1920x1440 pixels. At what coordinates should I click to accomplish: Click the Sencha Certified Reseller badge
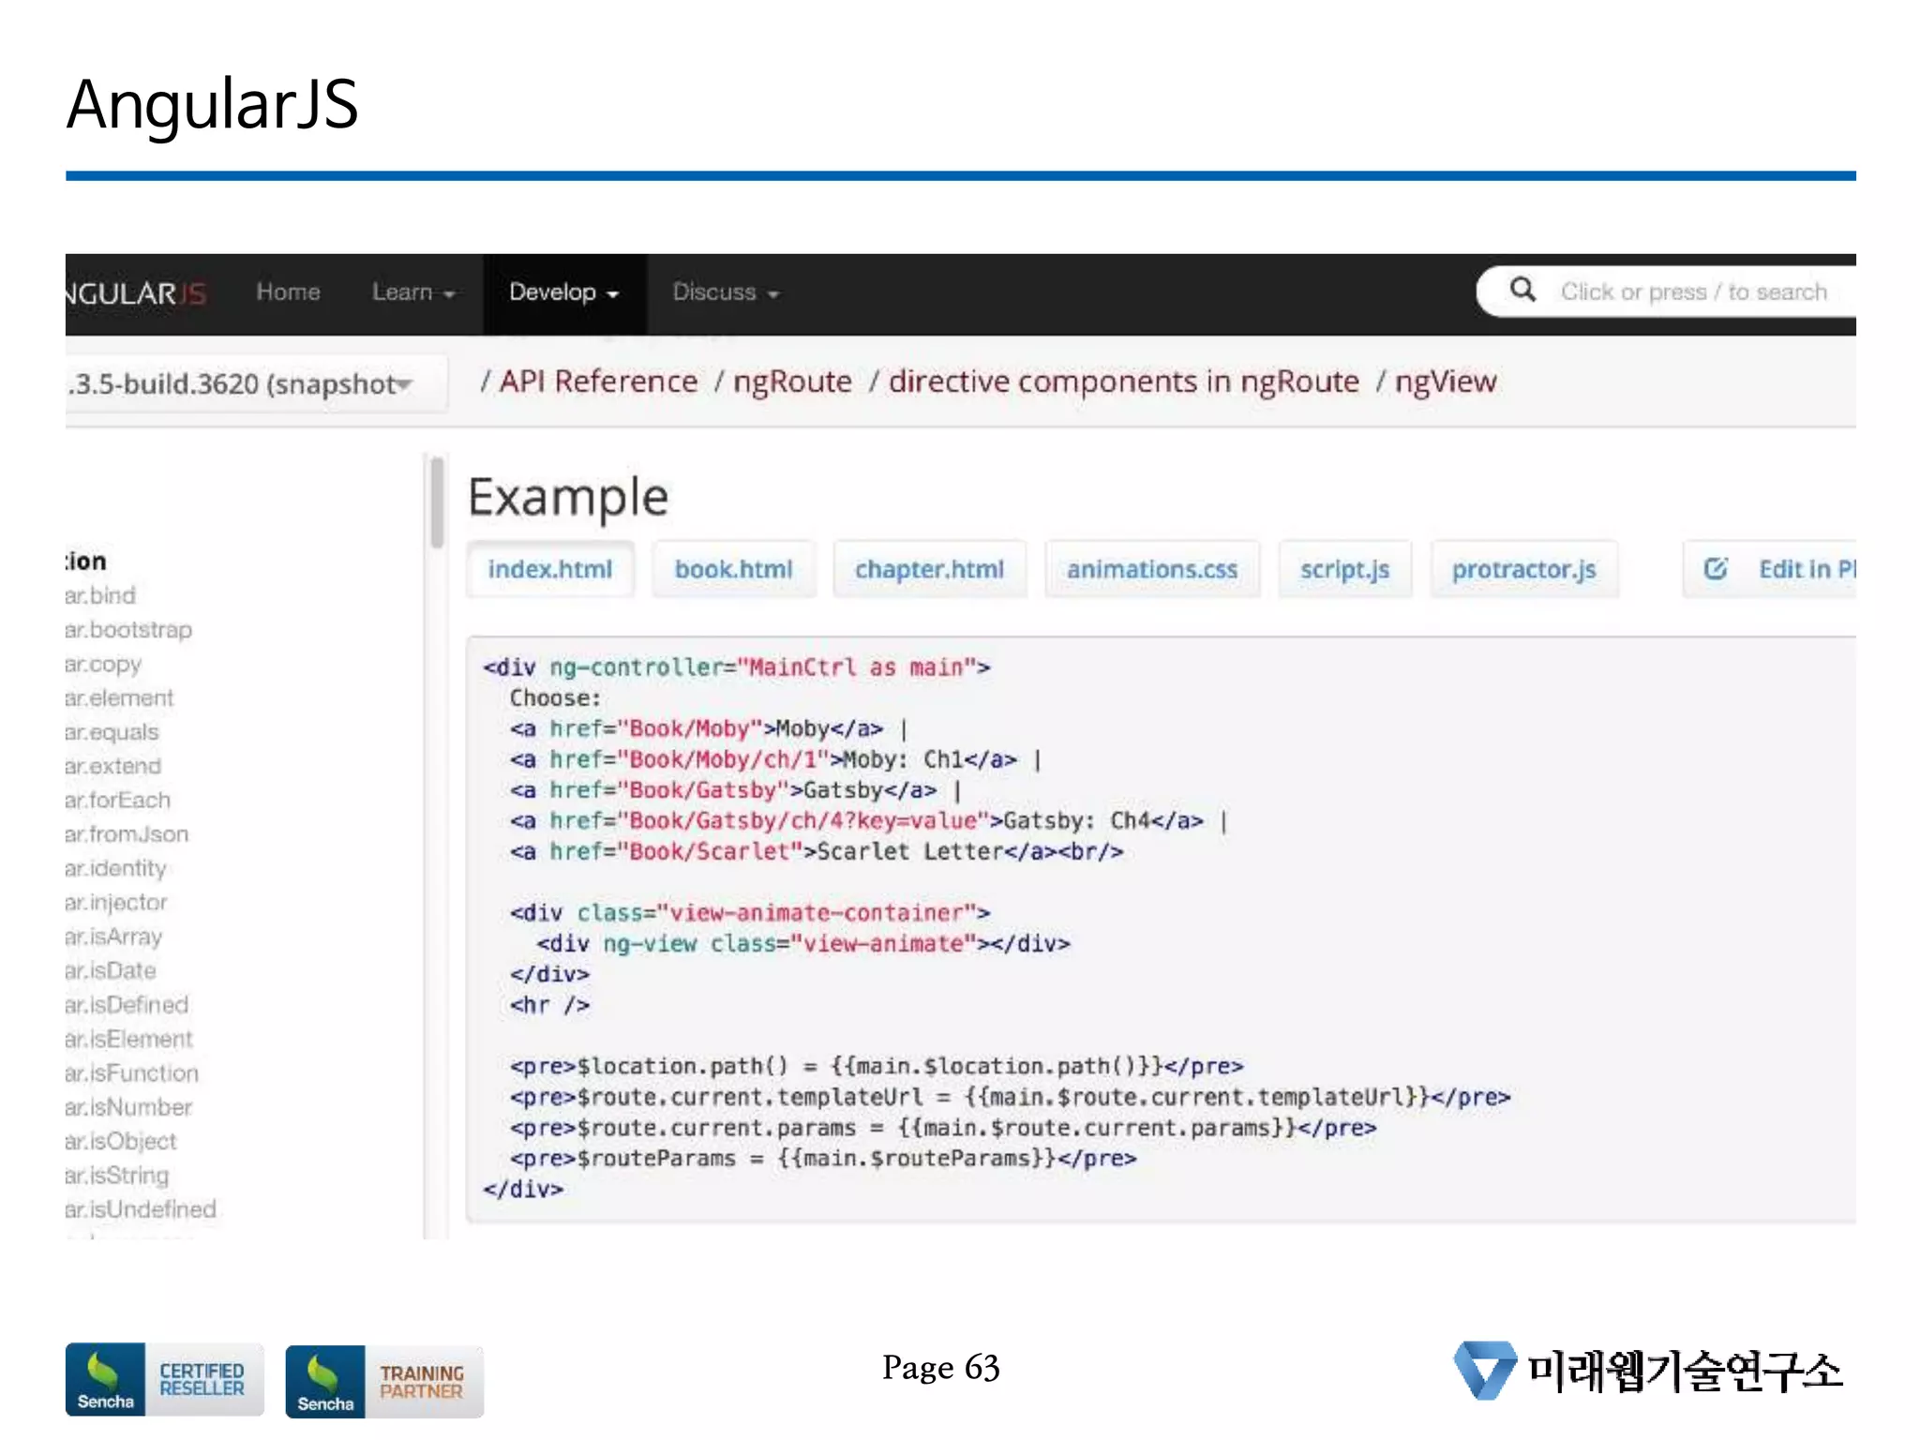point(164,1379)
